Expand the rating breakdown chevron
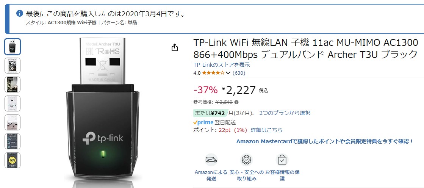This screenshot has width=424, height=188. point(228,73)
